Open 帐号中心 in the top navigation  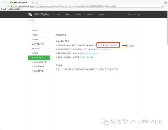click(x=102, y=14)
